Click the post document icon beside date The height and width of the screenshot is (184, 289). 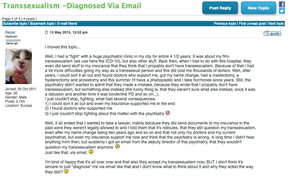(47, 32)
